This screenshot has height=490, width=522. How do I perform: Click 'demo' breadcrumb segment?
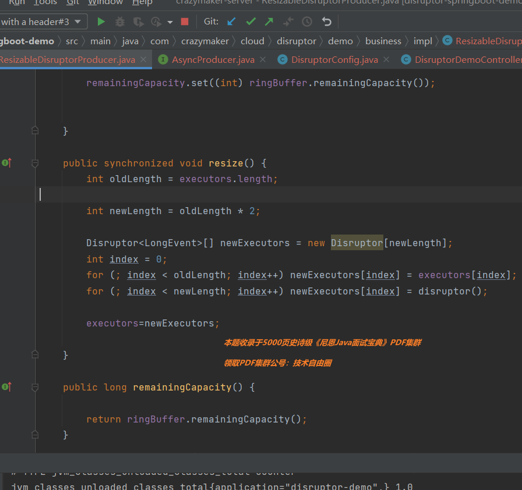[x=340, y=41]
